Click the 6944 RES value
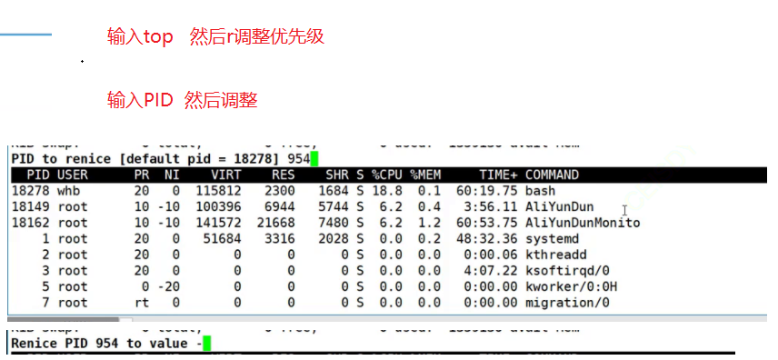This screenshot has height=360, width=778. (280, 207)
